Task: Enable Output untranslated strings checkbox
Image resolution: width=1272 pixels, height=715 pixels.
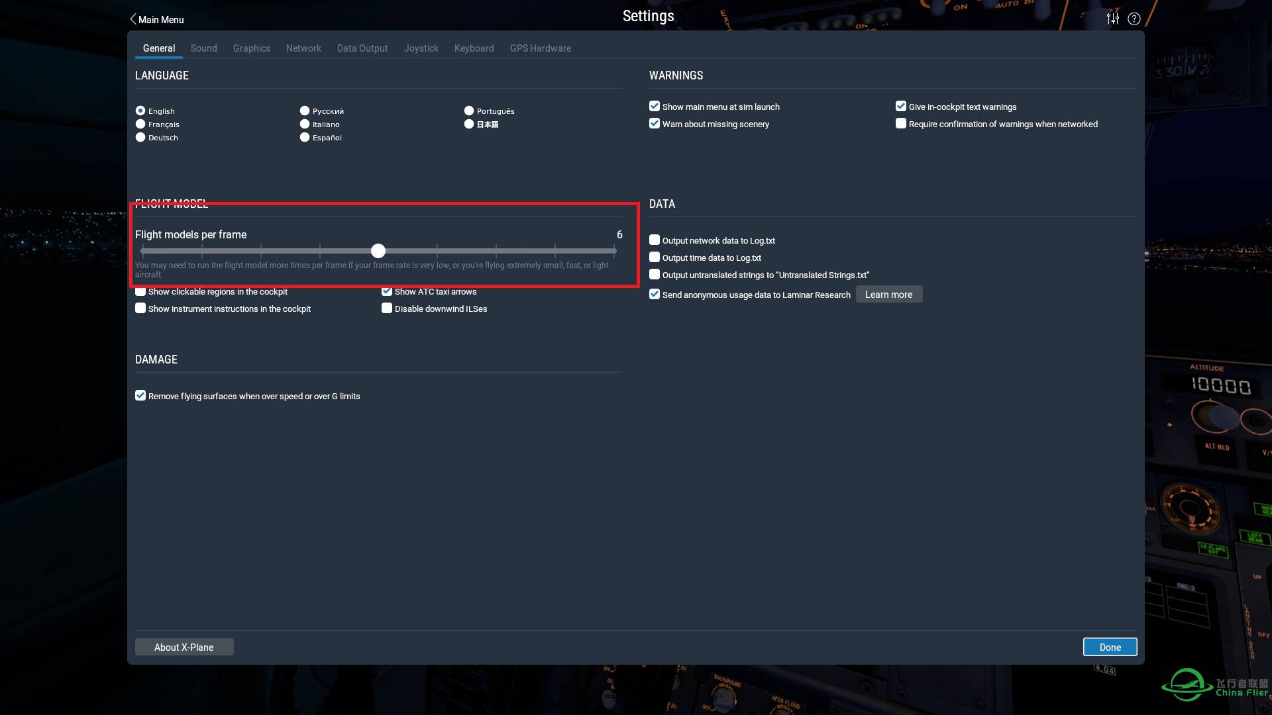Action: point(655,274)
